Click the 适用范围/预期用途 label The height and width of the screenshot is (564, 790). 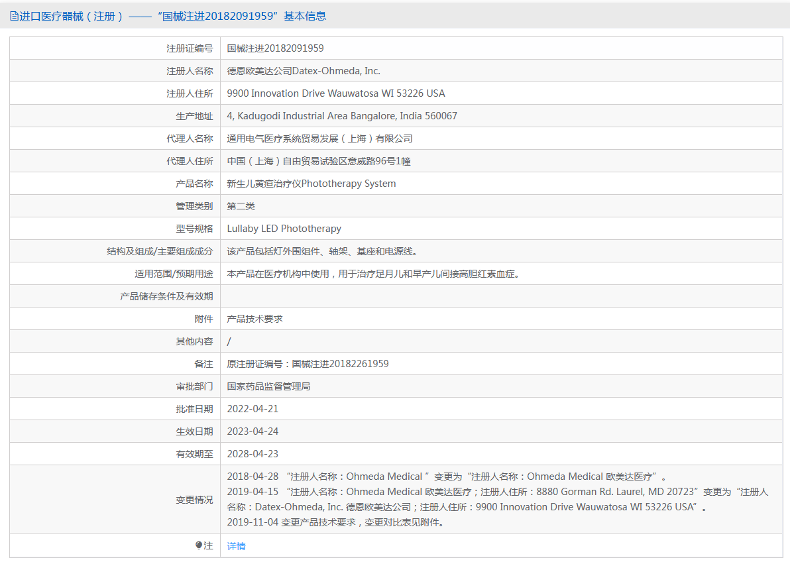pyautogui.click(x=174, y=274)
